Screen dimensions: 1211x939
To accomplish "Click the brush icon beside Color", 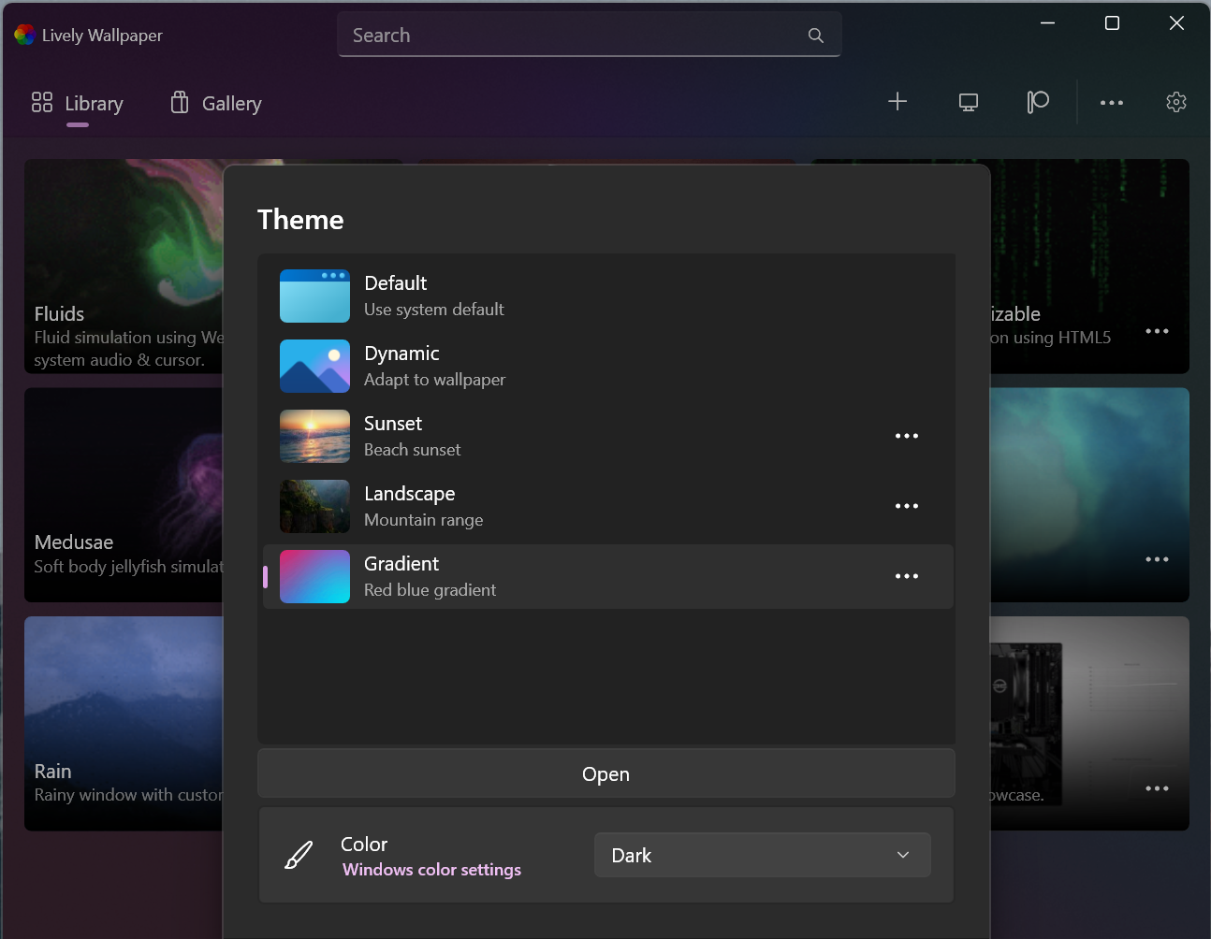I will click(299, 854).
